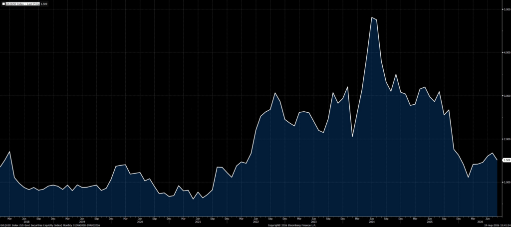The height and width of the screenshot is (227, 511).
Task: Click the 1.000 y-axis label
Action: (x=507, y=183)
